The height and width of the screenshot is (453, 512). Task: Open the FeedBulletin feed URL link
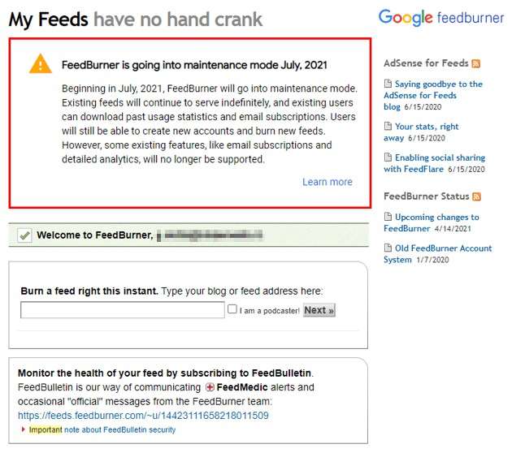(143, 416)
